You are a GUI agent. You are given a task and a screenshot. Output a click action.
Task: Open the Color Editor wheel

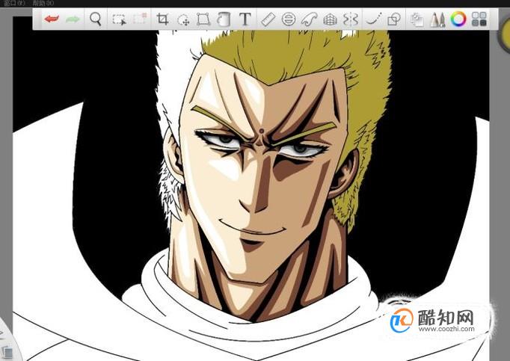[458, 19]
